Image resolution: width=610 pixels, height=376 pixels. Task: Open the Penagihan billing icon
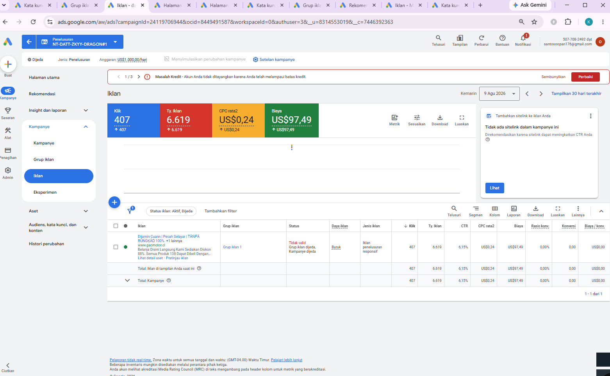coord(8,150)
